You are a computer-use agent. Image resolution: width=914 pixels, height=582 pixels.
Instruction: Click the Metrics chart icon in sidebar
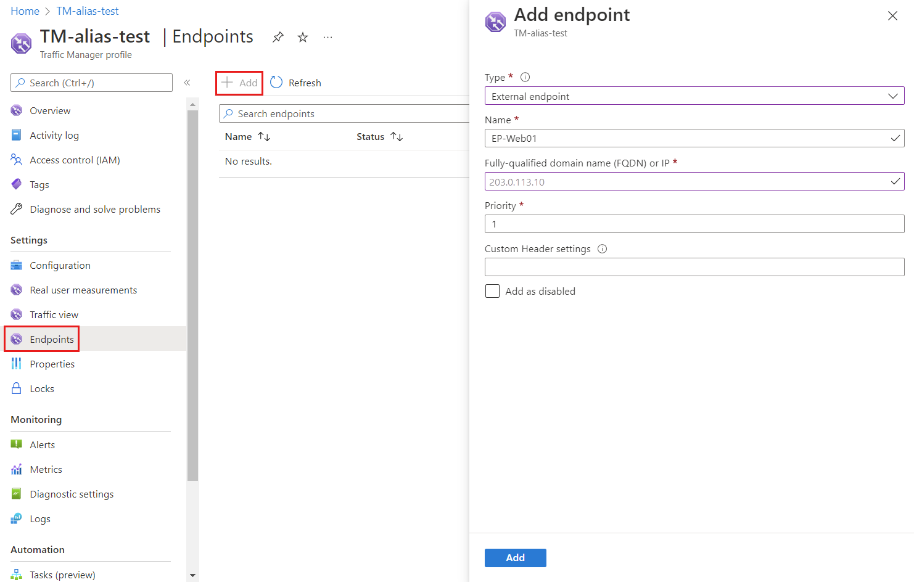coord(17,469)
